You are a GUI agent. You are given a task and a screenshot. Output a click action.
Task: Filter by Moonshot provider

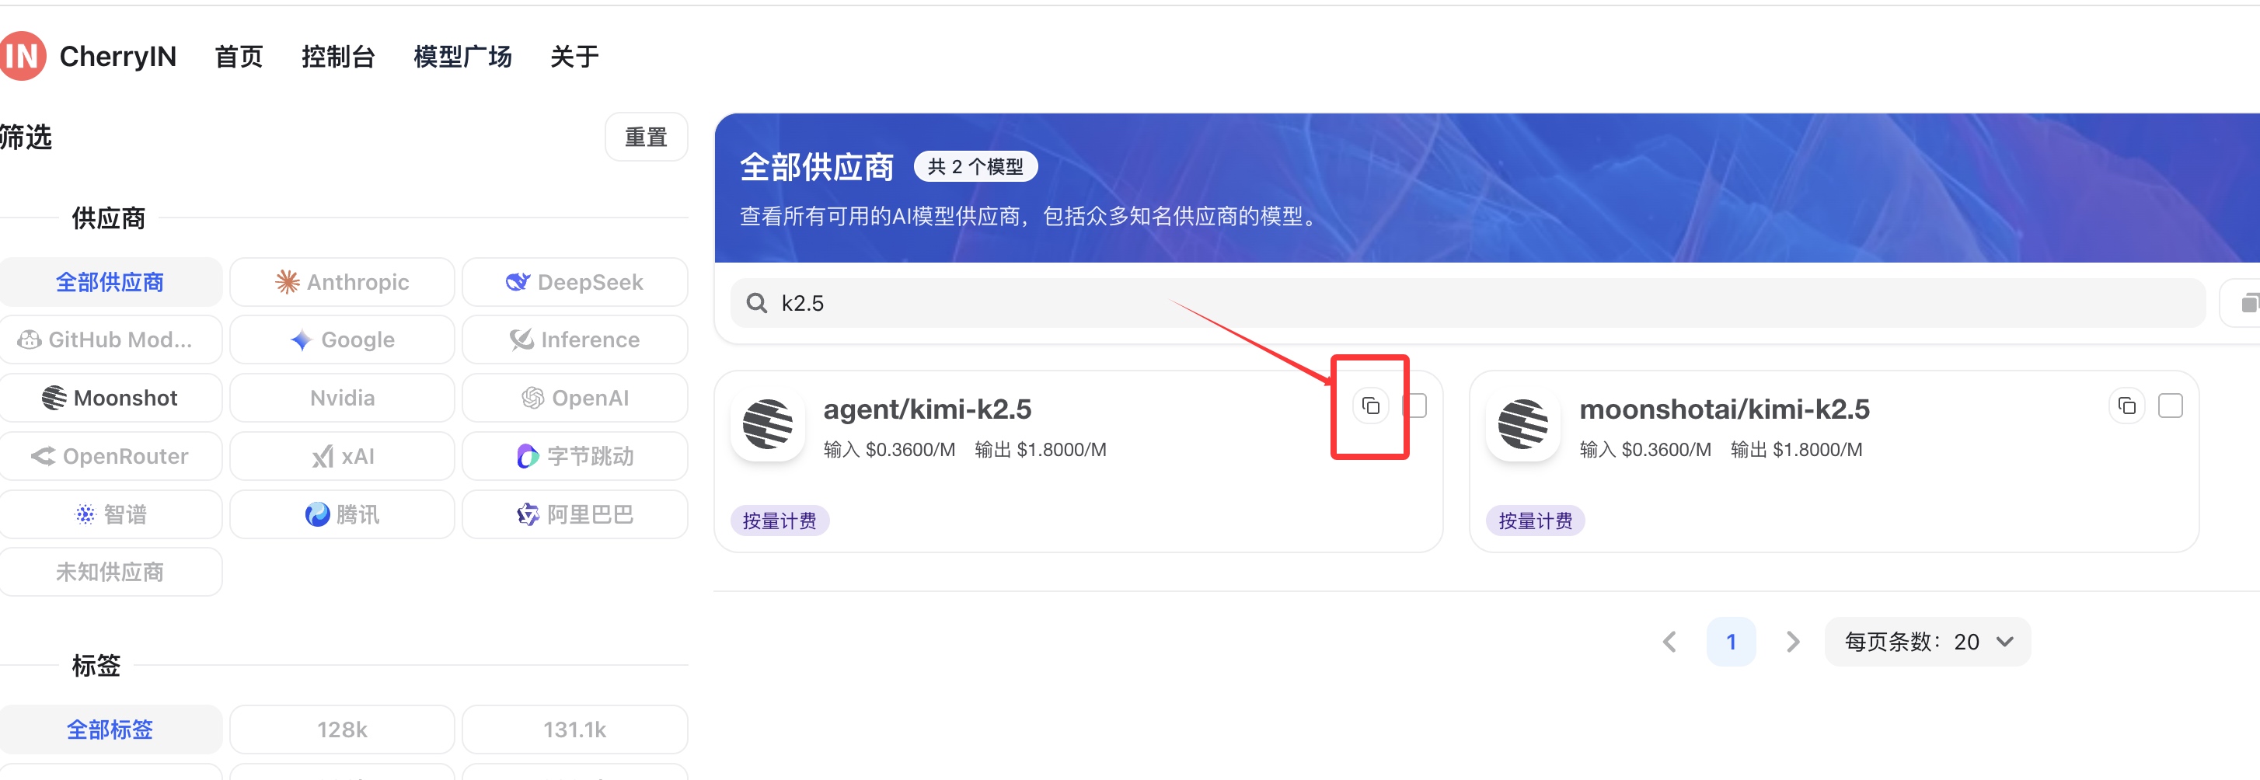[110, 399]
